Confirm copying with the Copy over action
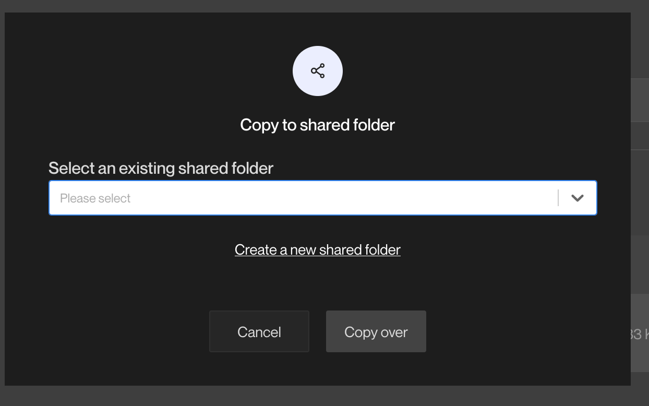This screenshot has width=649, height=406. pyautogui.click(x=376, y=331)
